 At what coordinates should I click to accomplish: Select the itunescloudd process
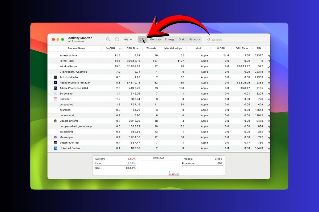(x=68, y=115)
